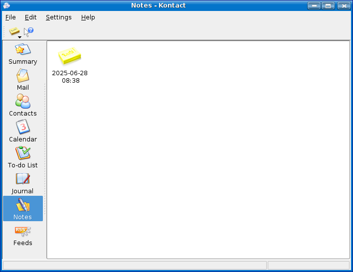Open the Settings menu
Viewport: 353px width, 272px height.
tap(58, 17)
